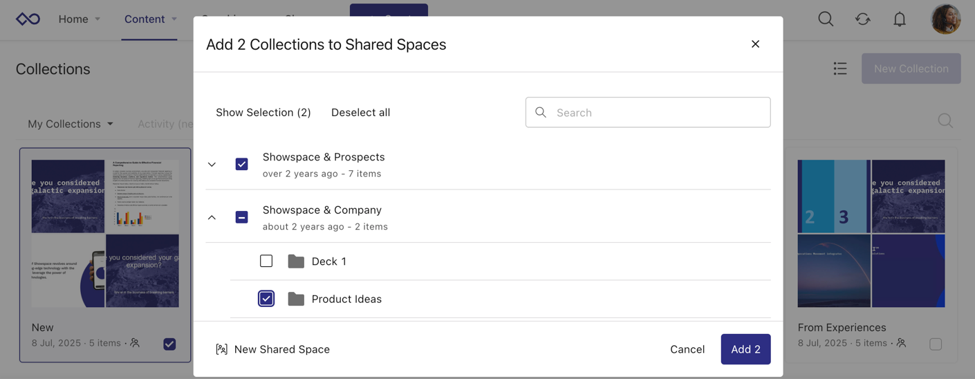Open the Content menu dropdown arrow

coord(174,19)
